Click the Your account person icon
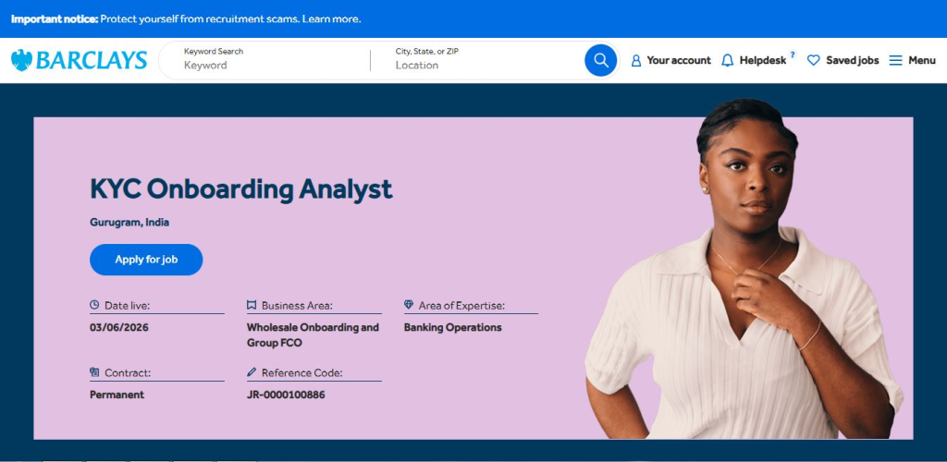This screenshot has height=462, width=947. point(636,60)
